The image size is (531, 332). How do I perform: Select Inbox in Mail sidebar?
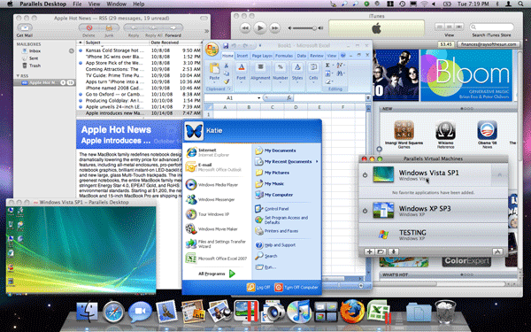(x=35, y=50)
